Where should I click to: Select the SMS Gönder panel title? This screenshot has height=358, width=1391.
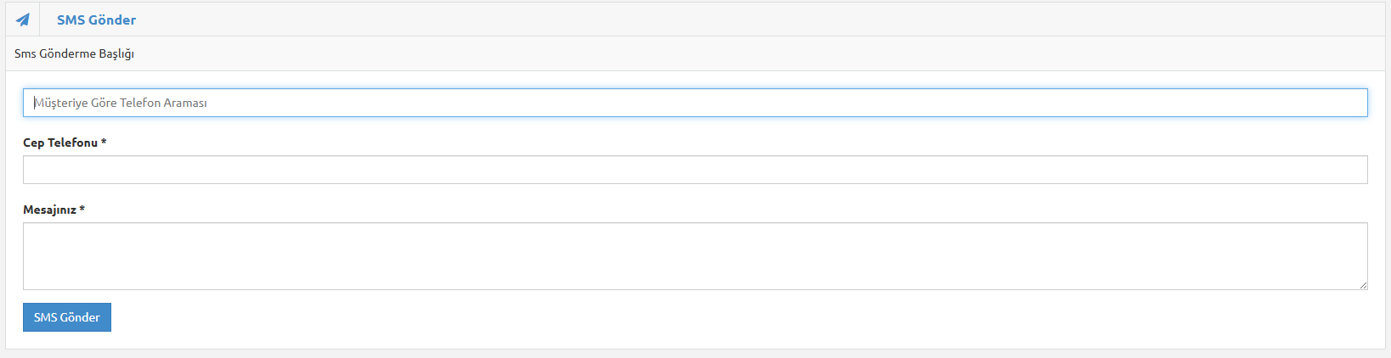pyautogui.click(x=96, y=20)
